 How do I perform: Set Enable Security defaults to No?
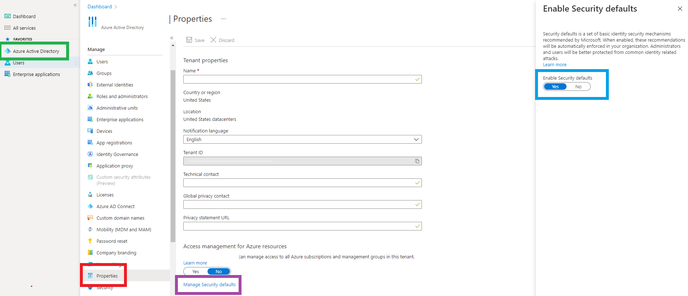(578, 87)
